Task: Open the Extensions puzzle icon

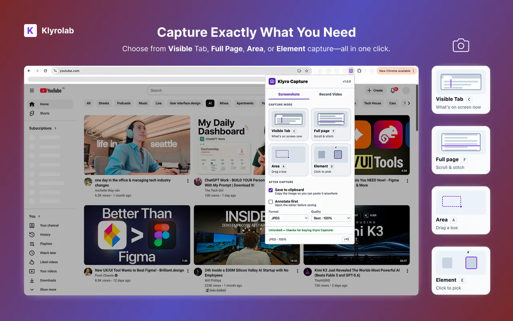Action: point(360,71)
